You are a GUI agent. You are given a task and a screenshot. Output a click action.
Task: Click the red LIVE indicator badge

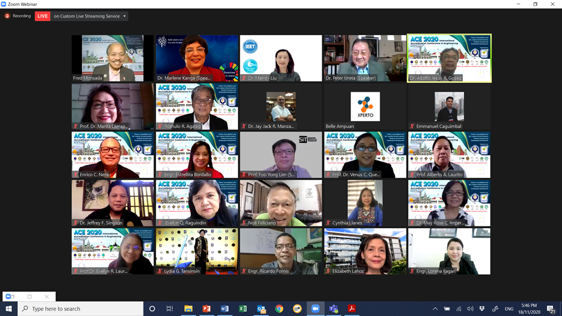click(x=42, y=16)
